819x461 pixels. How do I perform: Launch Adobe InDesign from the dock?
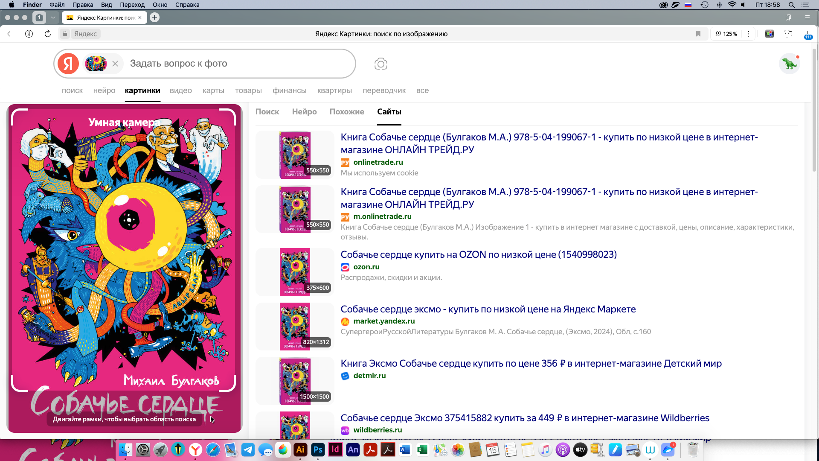335,449
